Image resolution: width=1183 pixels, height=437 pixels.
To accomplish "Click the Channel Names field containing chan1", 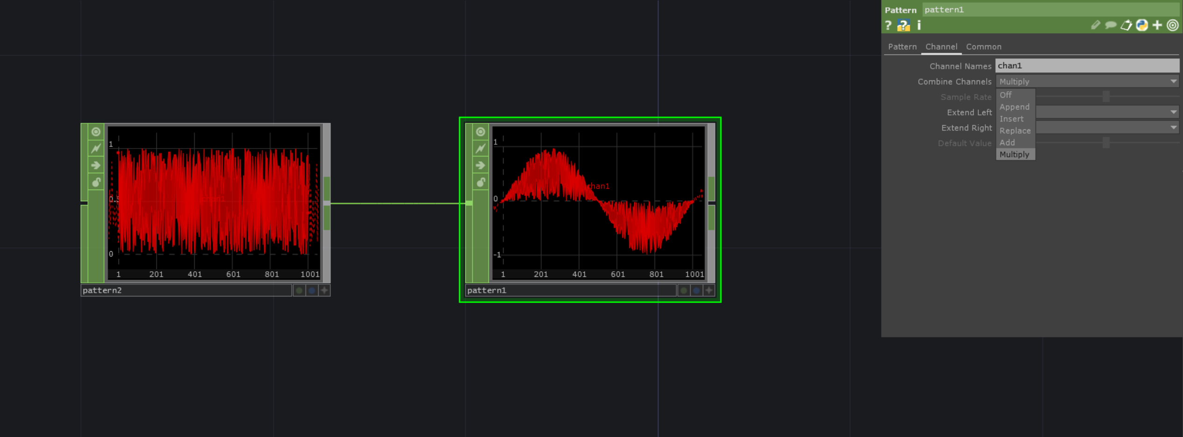I will (x=1087, y=66).
